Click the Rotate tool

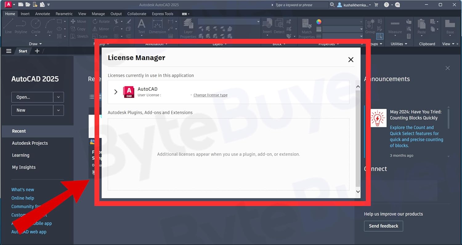point(101,21)
